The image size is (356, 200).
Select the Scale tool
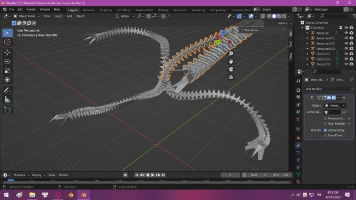[x=7, y=71]
